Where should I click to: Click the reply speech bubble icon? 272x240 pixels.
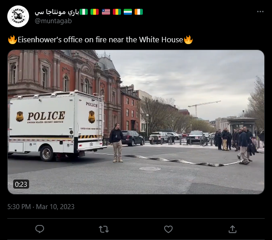[40, 229]
